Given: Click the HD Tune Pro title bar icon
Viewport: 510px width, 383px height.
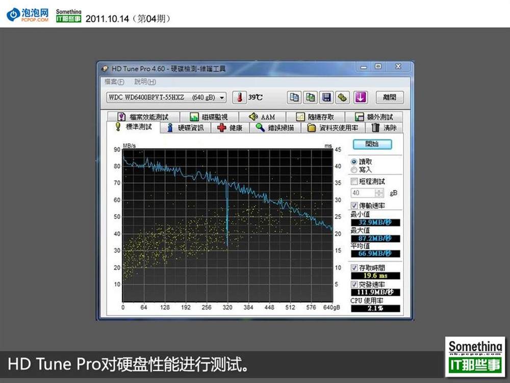Looking at the screenshot, I should pyautogui.click(x=105, y=69).
